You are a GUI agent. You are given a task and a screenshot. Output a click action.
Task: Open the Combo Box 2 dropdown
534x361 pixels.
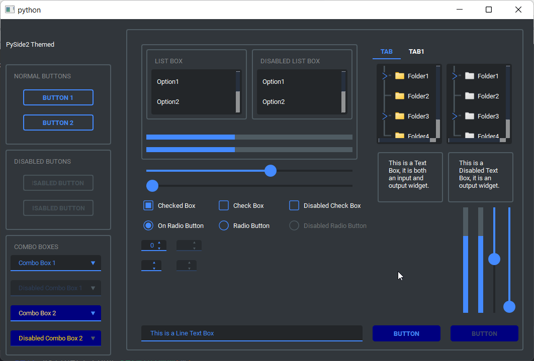[55, 313]
